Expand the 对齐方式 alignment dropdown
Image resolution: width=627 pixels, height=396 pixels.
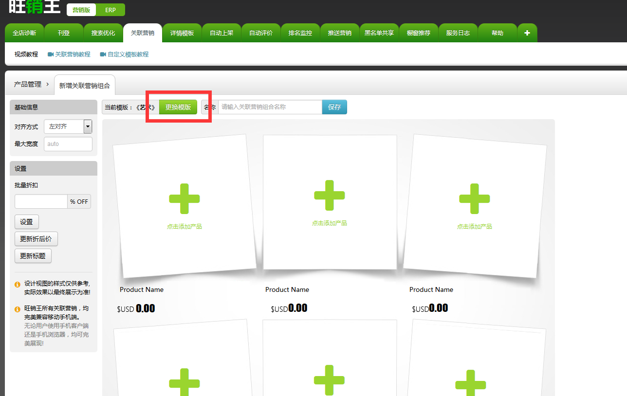click(x=88, y=126)
